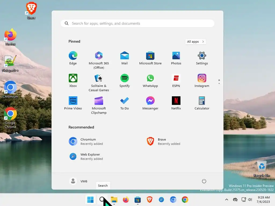Click the cloud sync tray icon
The height and width of the screenshot is (206, 275).
tap(235, 200)
